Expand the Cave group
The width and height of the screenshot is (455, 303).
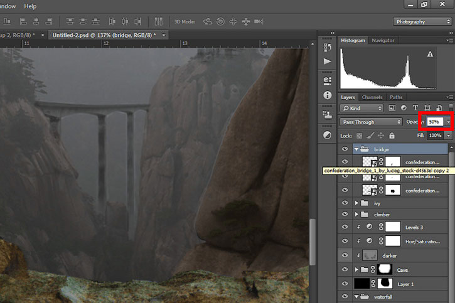point(356,270)
